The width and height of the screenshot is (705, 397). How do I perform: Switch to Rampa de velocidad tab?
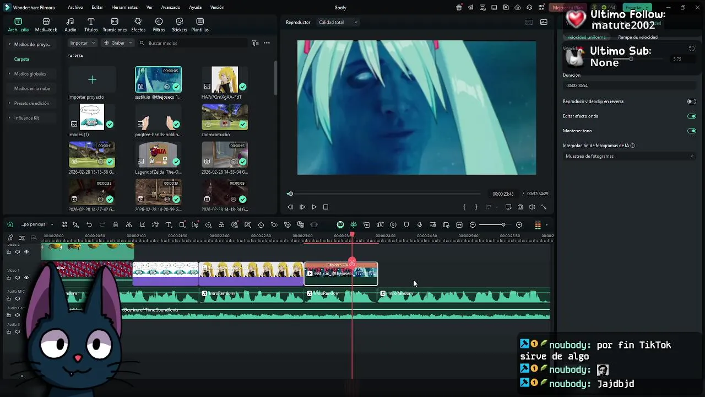(x=638, y=37)
